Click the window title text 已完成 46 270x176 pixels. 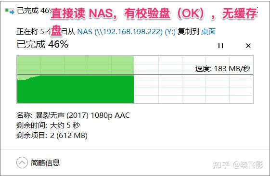coord(34,11)
